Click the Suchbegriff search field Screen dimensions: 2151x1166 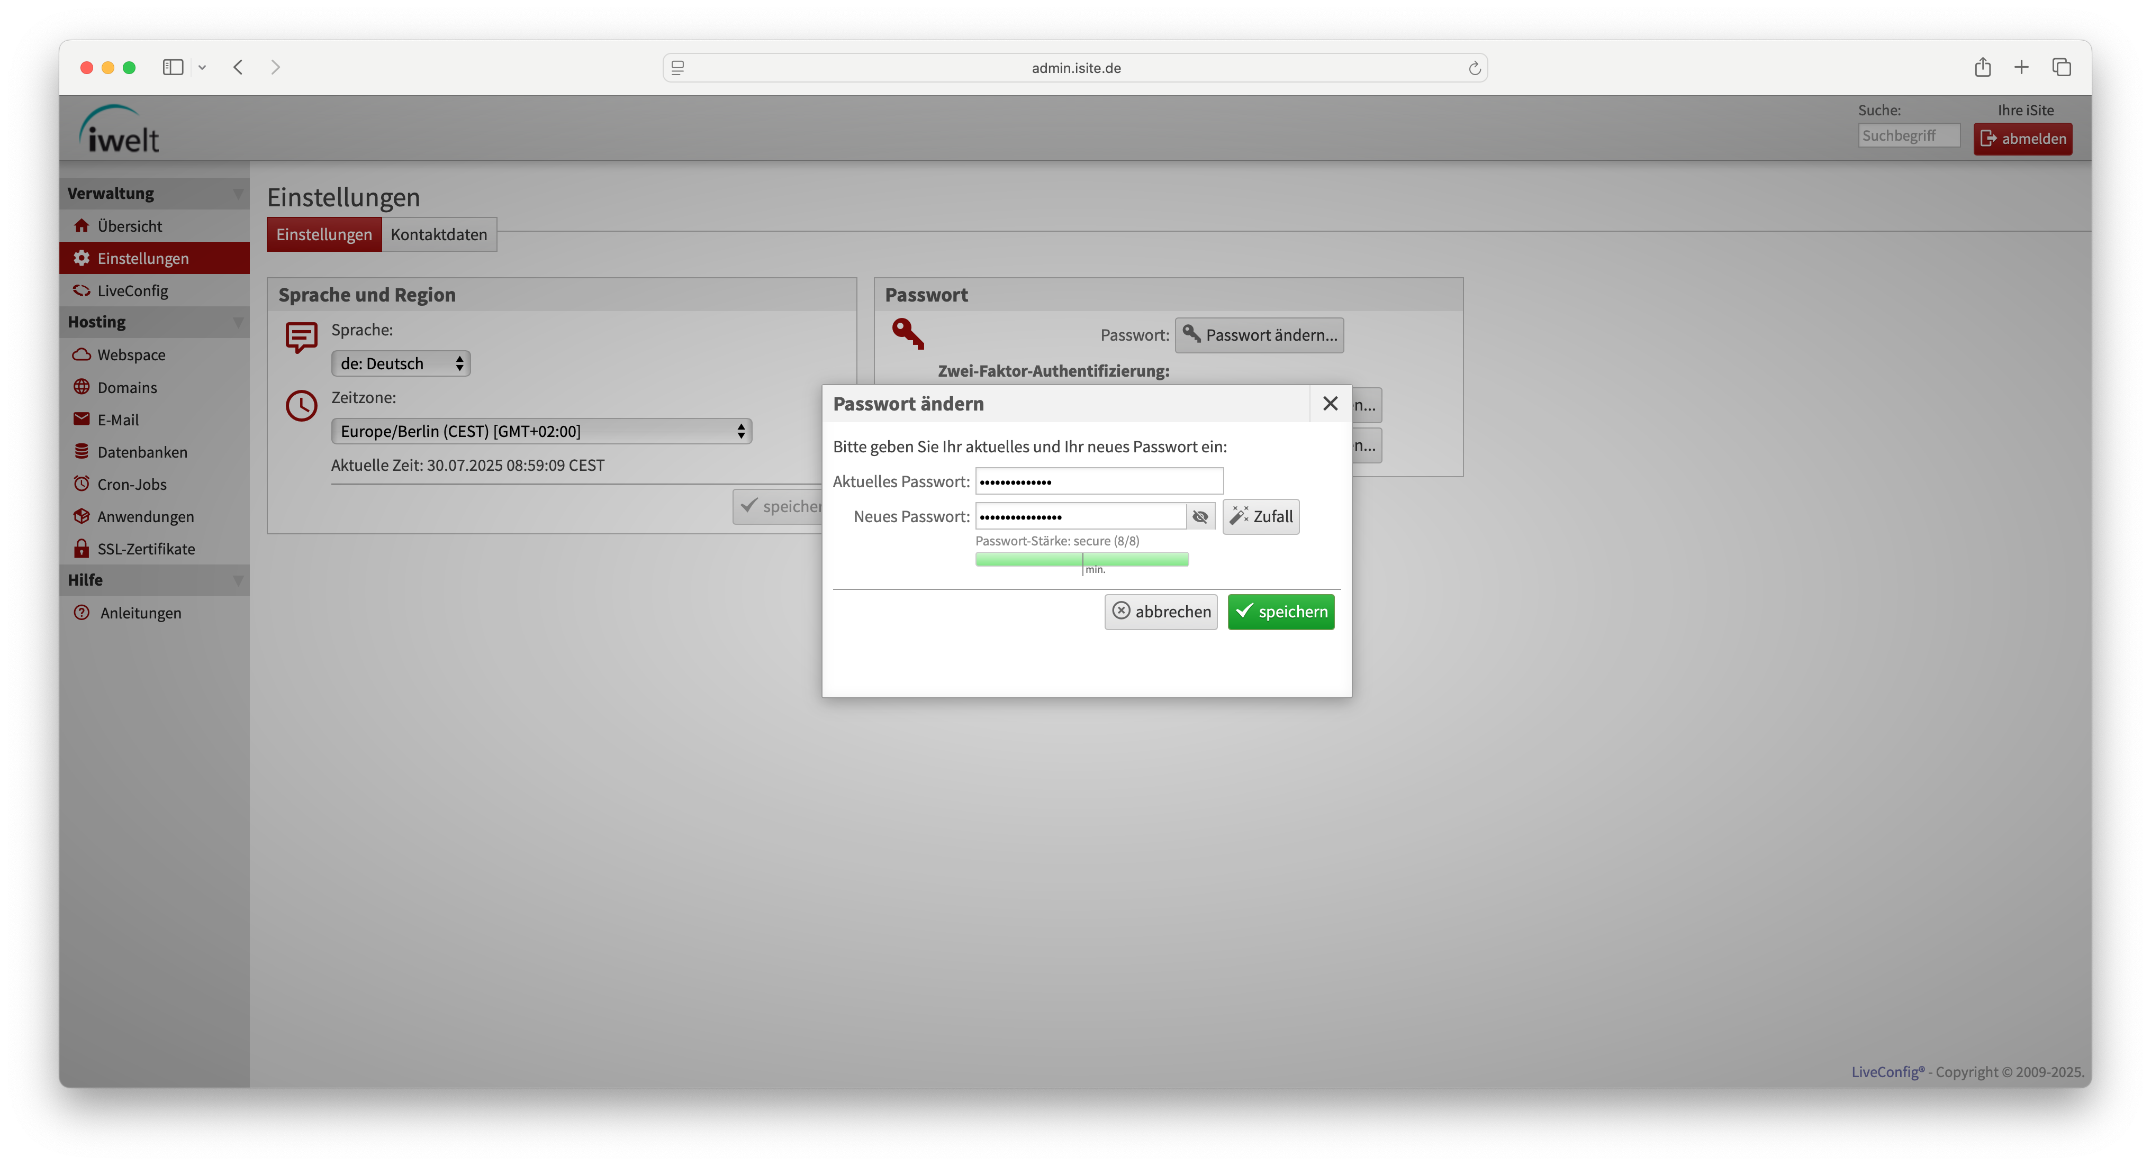click(1909, 135)
